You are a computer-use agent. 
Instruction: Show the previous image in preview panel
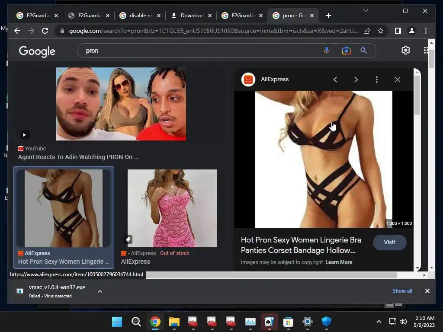coord(335,80)
